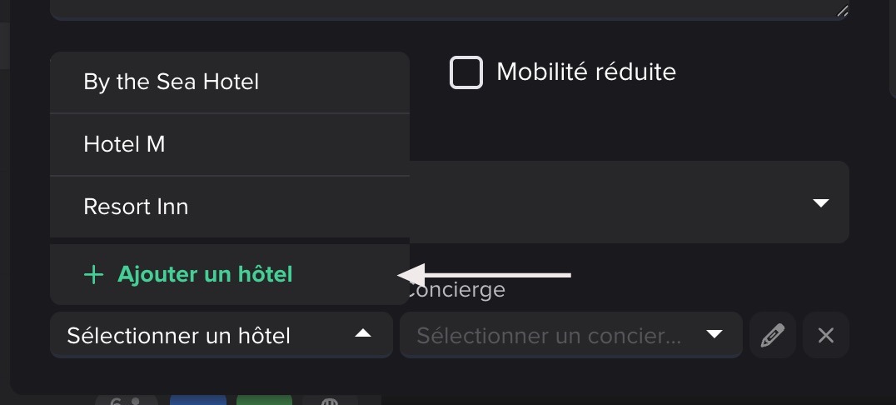Screen dimensions: 896x405
Task: Open the Sélectionner un concierge dropdown
Action: pos(570,335)
